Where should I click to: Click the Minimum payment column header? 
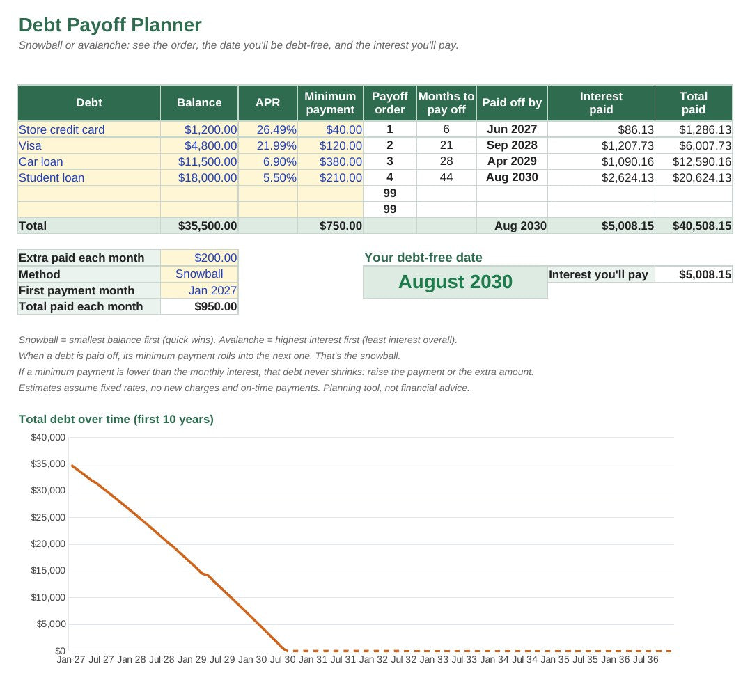[330, 103]
